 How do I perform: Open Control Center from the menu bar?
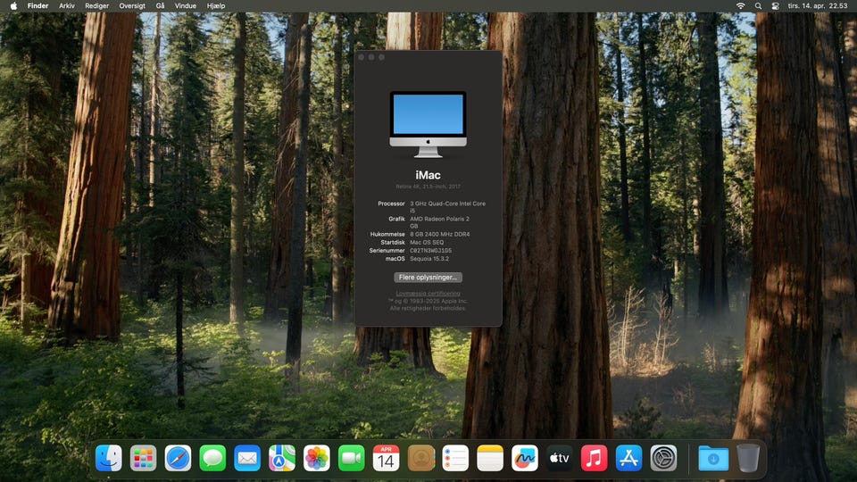click(775, 5)
